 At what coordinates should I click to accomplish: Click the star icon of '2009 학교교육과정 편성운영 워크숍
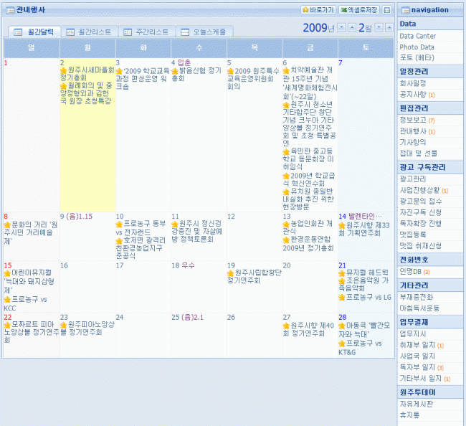(x=119, y=72)
